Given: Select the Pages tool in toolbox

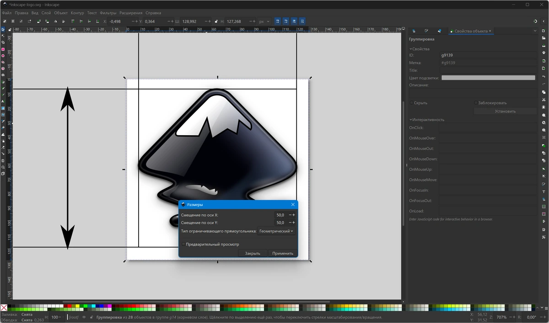Looking at the screenshot, I should click(x=3, y=174).
